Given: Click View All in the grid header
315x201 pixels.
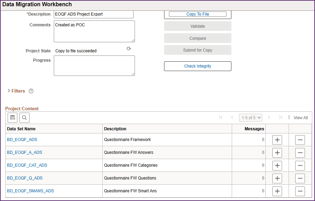Looking at the screenshot, I should tap(301, 118).
